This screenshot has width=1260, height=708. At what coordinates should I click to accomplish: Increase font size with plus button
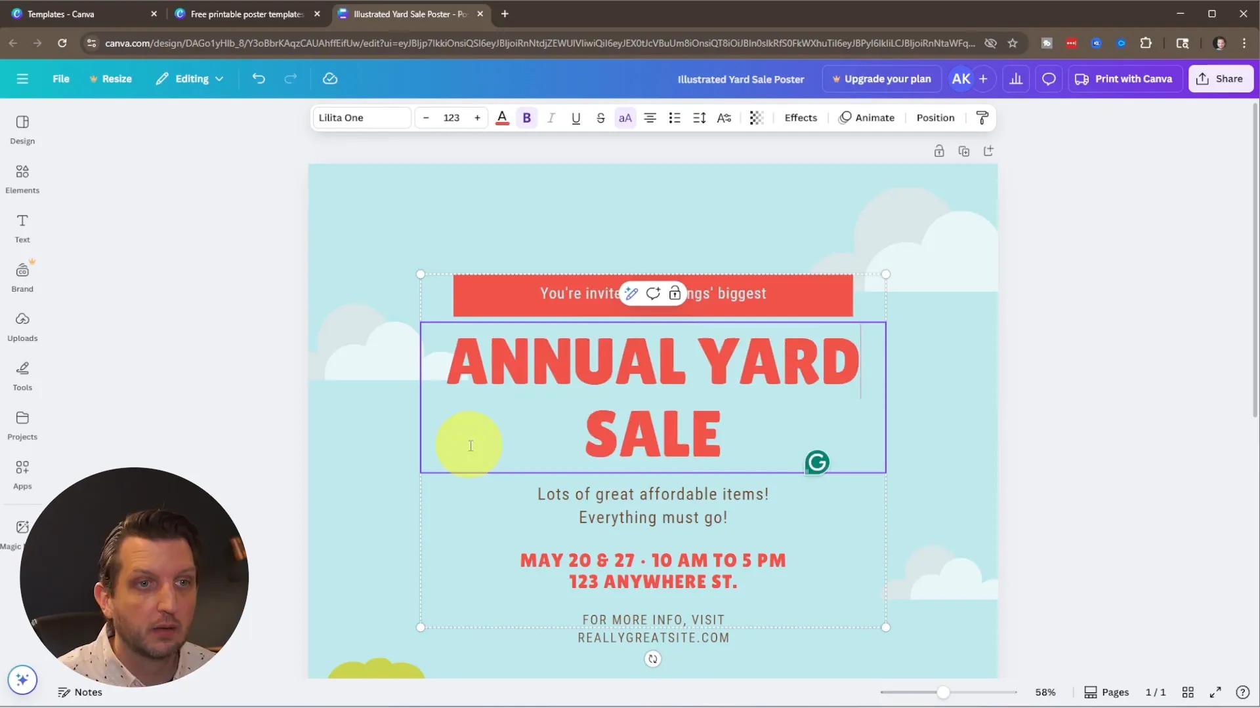click(x=477, y=118)
